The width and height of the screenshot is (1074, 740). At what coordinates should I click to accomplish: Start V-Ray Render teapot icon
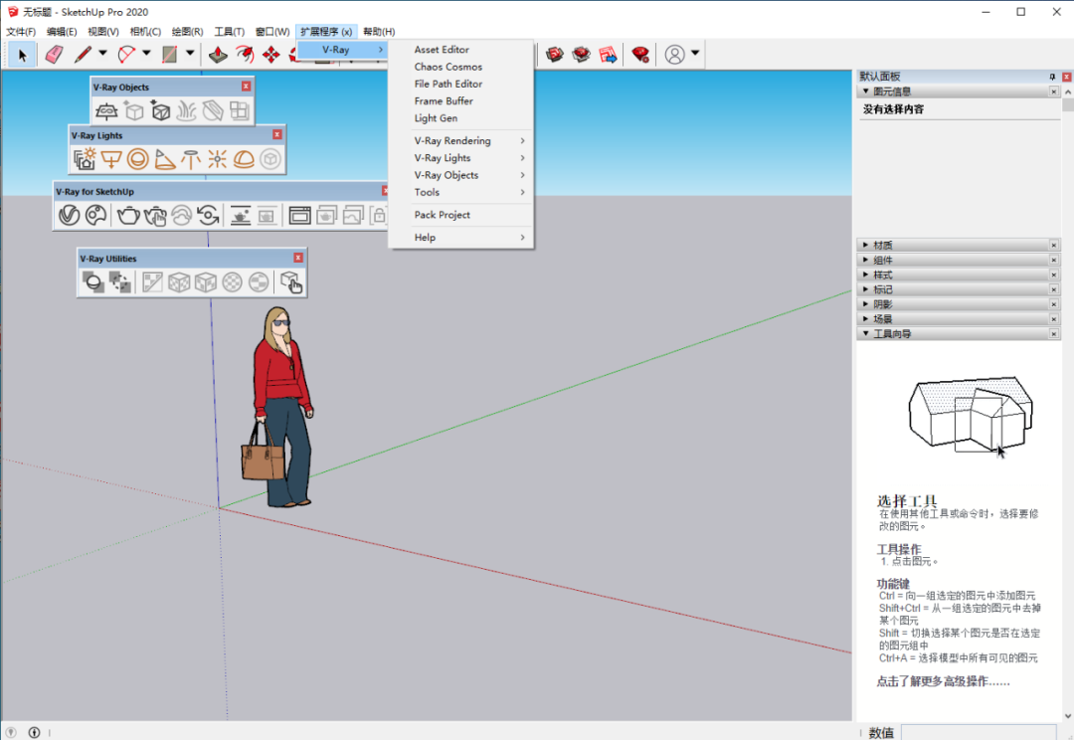[x=128, y=215]
